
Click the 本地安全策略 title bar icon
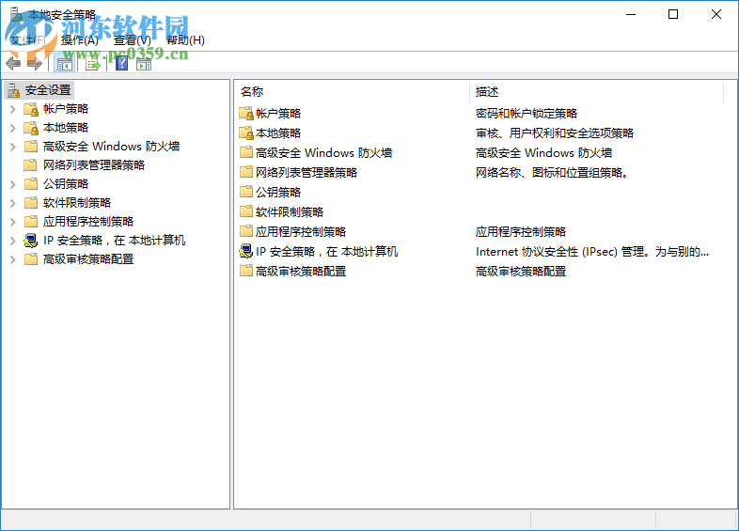tap(16, 15)
